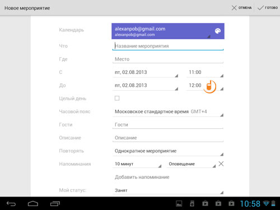Cancel the event with ОТМЕНА
The height and width of the screenshot is (210, 280).
(x=241, y=8)
